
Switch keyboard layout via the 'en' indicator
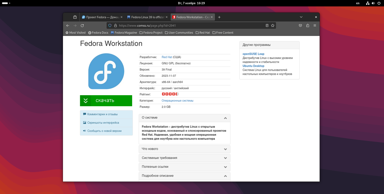point(358,3)
